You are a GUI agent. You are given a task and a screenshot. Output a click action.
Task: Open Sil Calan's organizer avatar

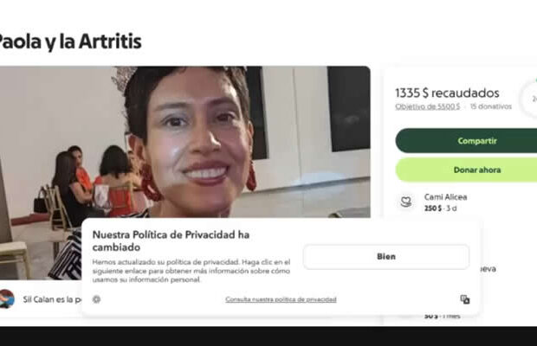[7, 298]
